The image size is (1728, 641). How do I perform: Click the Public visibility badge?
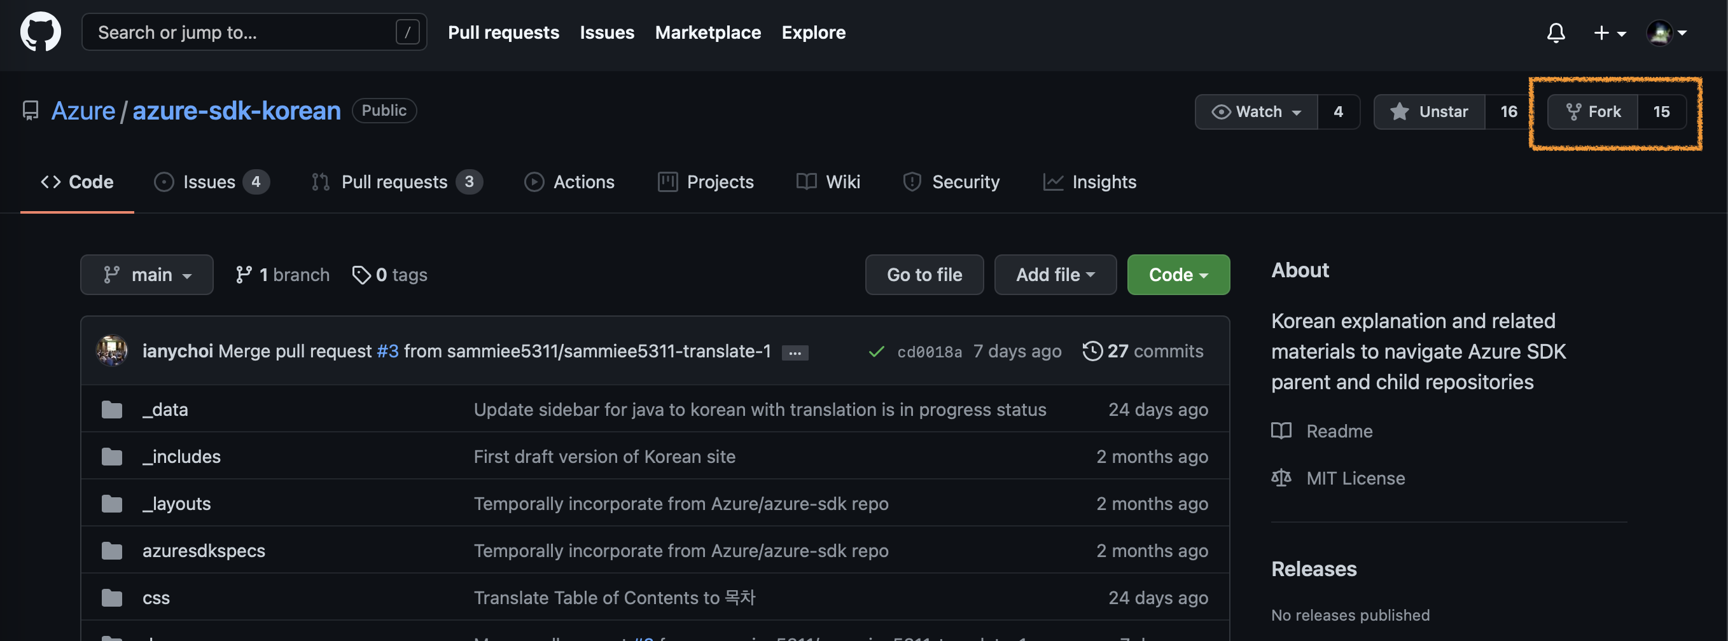384,110
